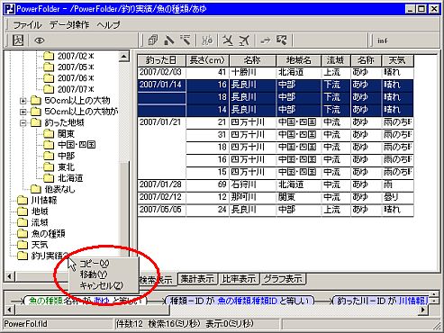This screenshot has height=333, width=444.
Task: Click the 2007/01/14 highlighted date cell
Action: pyautogui.click(x=161, y=85)
